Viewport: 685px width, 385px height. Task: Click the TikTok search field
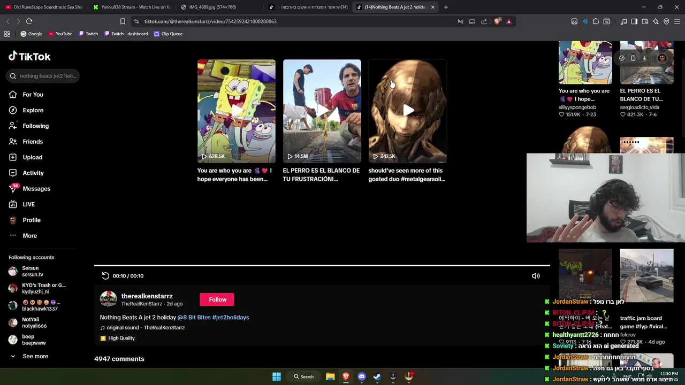(x=44, y=76)
